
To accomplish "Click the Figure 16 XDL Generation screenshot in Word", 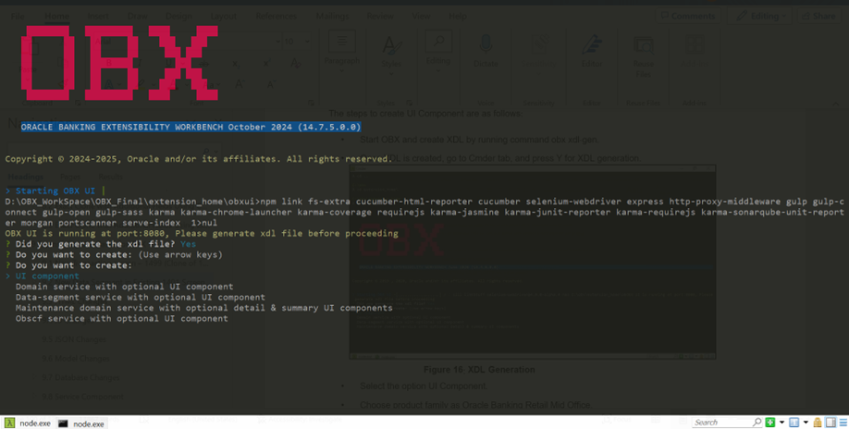I will (x=533, y=263).
